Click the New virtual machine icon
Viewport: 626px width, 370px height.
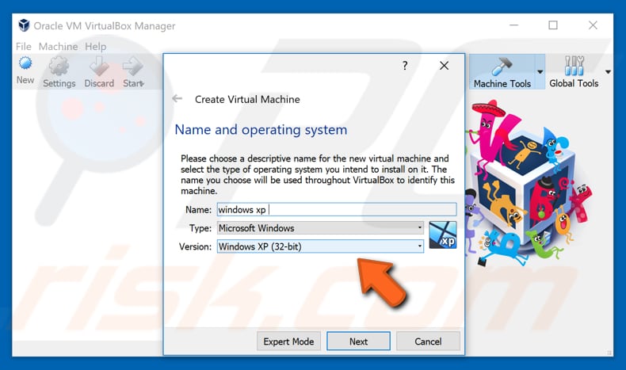pos(25,64)
